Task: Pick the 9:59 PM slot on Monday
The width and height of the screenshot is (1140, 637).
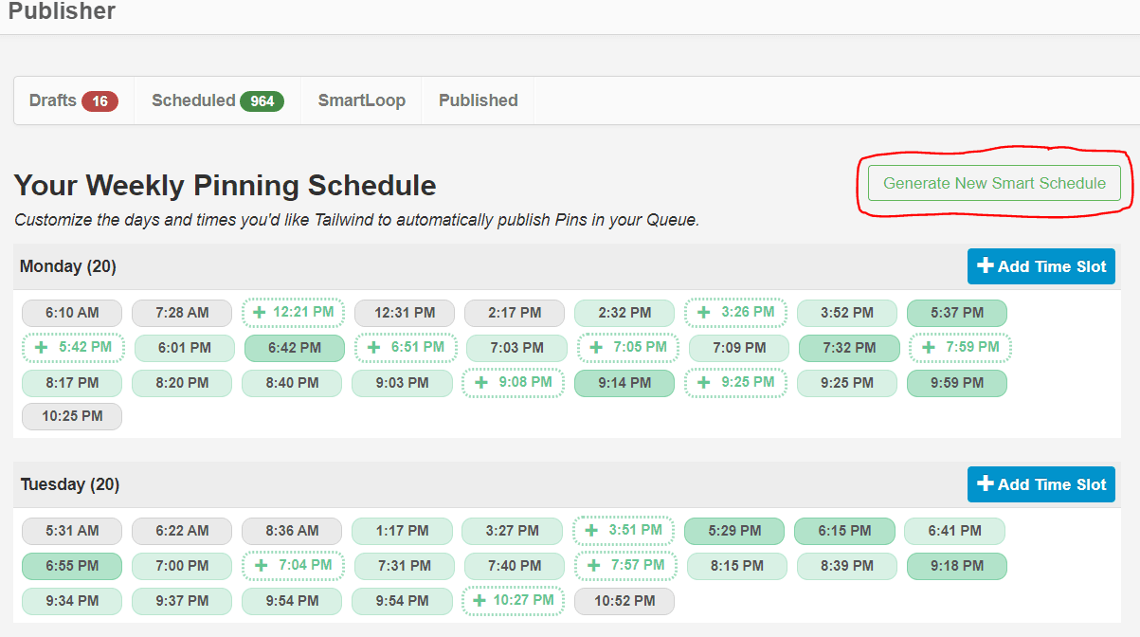Action: click(957, 383)
